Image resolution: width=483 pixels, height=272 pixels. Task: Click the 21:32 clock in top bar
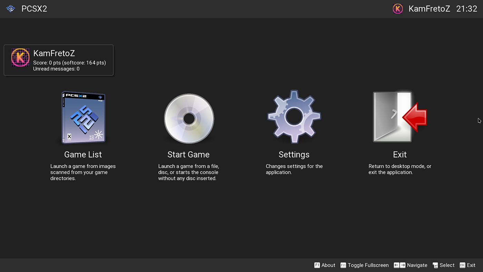point(466,9)
